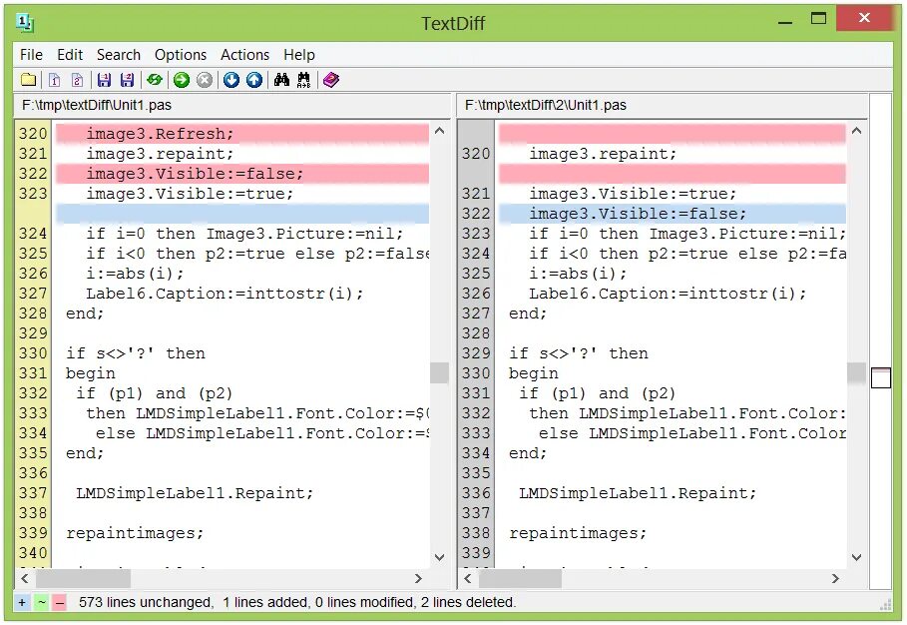Jump to next difference with the down arrow icon
Image resolution: width=907 pixels, height=625 pixels.
click(230, 79)
